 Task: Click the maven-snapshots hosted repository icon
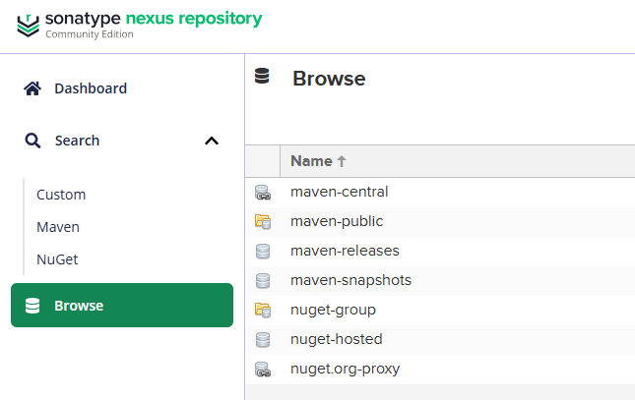263,281
